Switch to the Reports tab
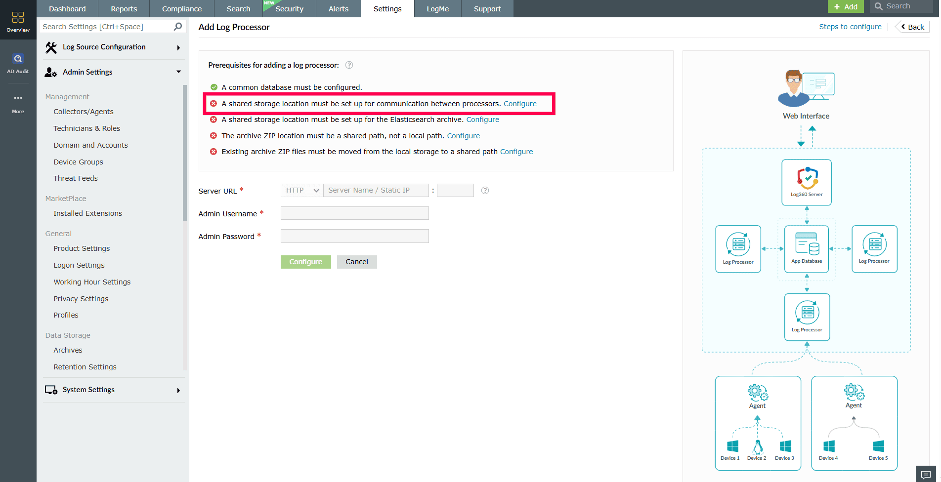Viewport: 941px width, 482px height. [124, 9]
